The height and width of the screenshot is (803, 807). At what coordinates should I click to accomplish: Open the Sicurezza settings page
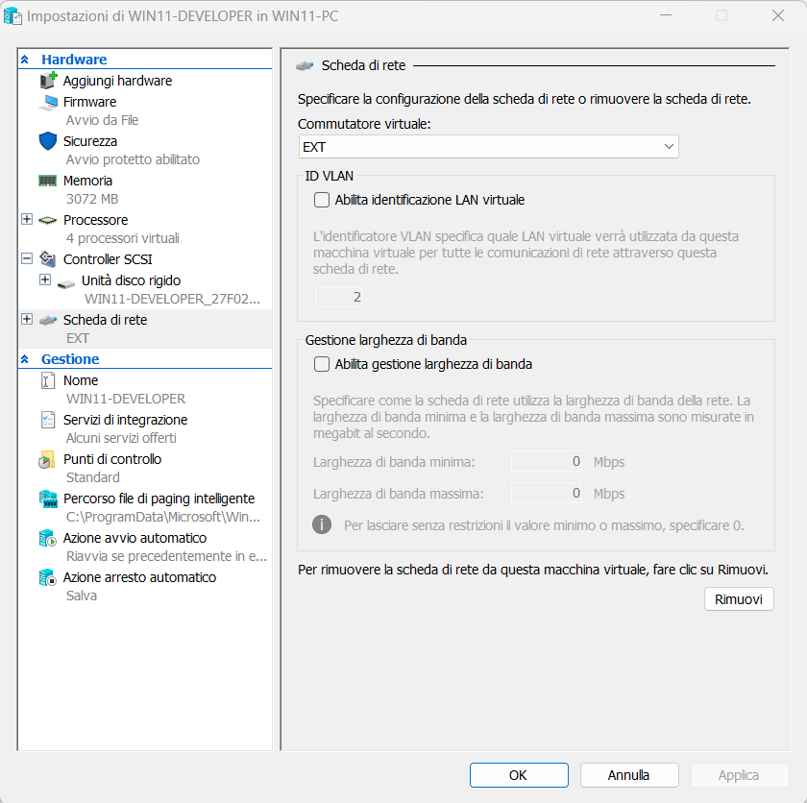90,141
